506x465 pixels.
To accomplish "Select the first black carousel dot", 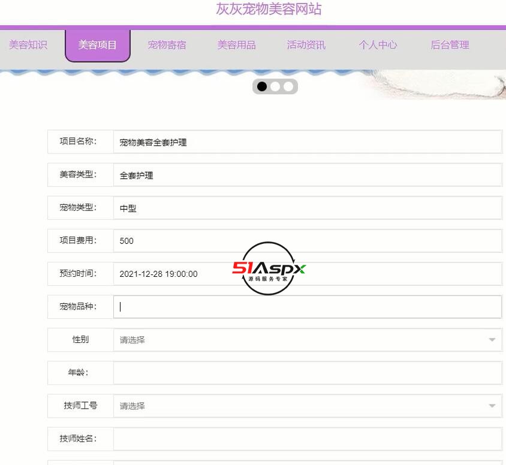I will [x=262, y=86].
